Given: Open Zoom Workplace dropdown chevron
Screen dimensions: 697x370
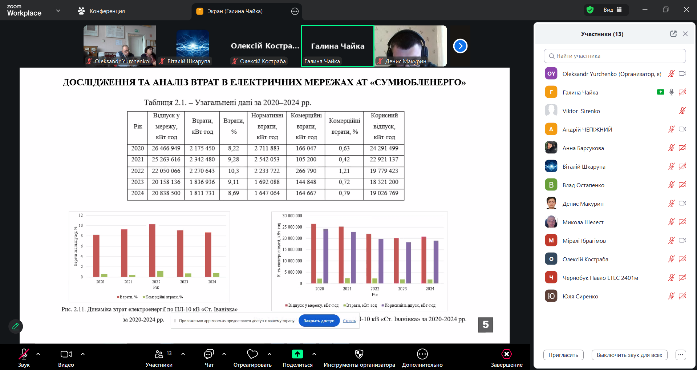Looking at the screenshot, I should pos(58,11).
